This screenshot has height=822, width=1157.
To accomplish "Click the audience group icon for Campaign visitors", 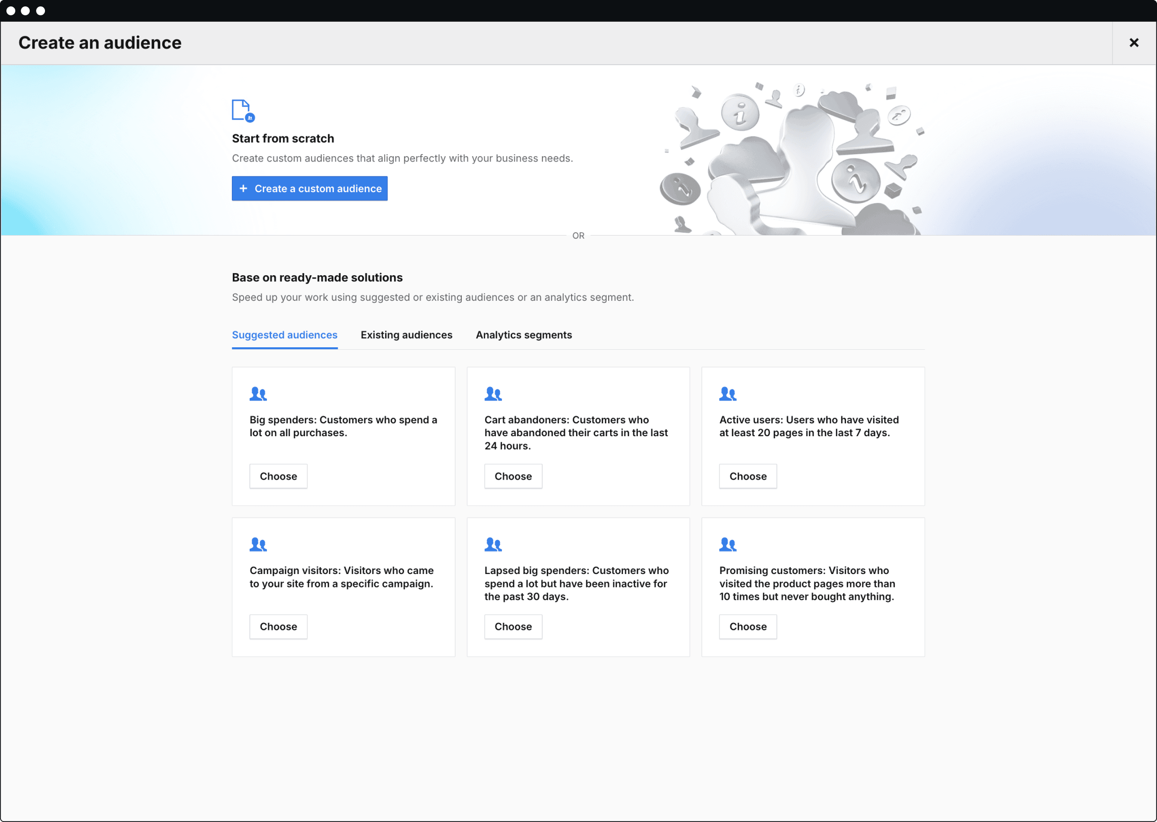I will [258, 543].
